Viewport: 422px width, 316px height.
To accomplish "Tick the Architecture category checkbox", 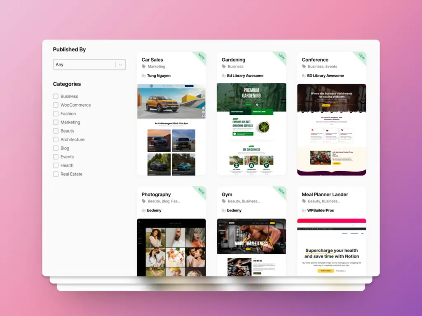I will coord(56,139).
